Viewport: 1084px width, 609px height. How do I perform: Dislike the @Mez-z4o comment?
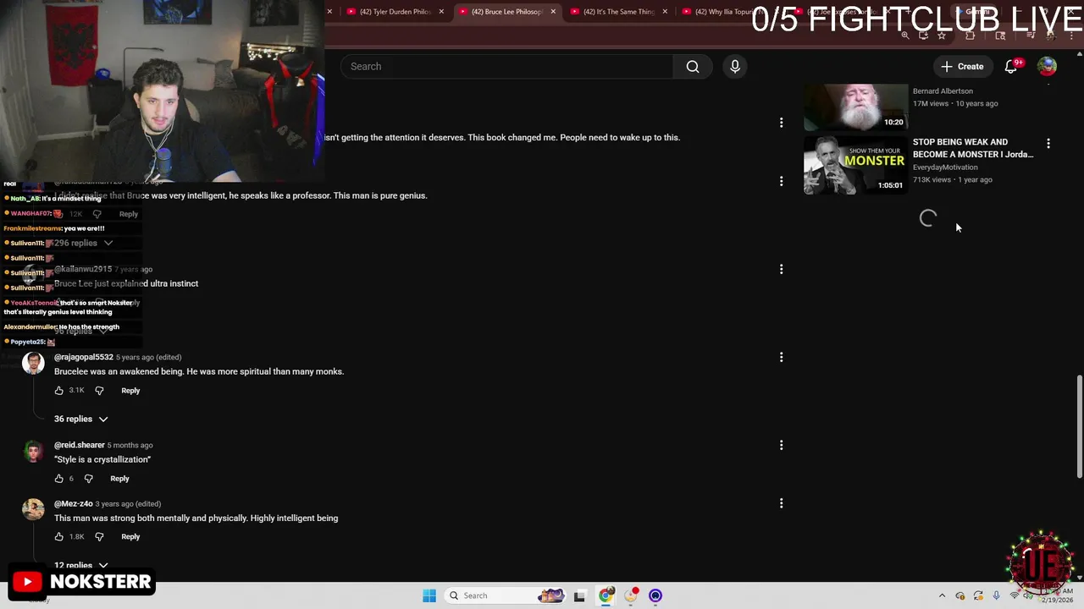[x=99, y=537]
